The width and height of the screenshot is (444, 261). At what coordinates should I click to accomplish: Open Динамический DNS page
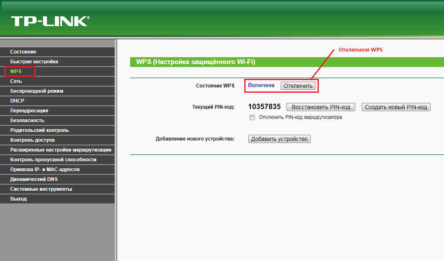(x=34, y=179)
